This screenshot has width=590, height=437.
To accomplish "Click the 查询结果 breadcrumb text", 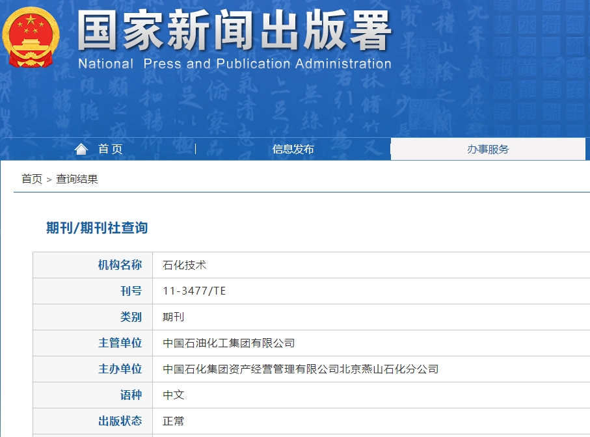I will point(77,179).
